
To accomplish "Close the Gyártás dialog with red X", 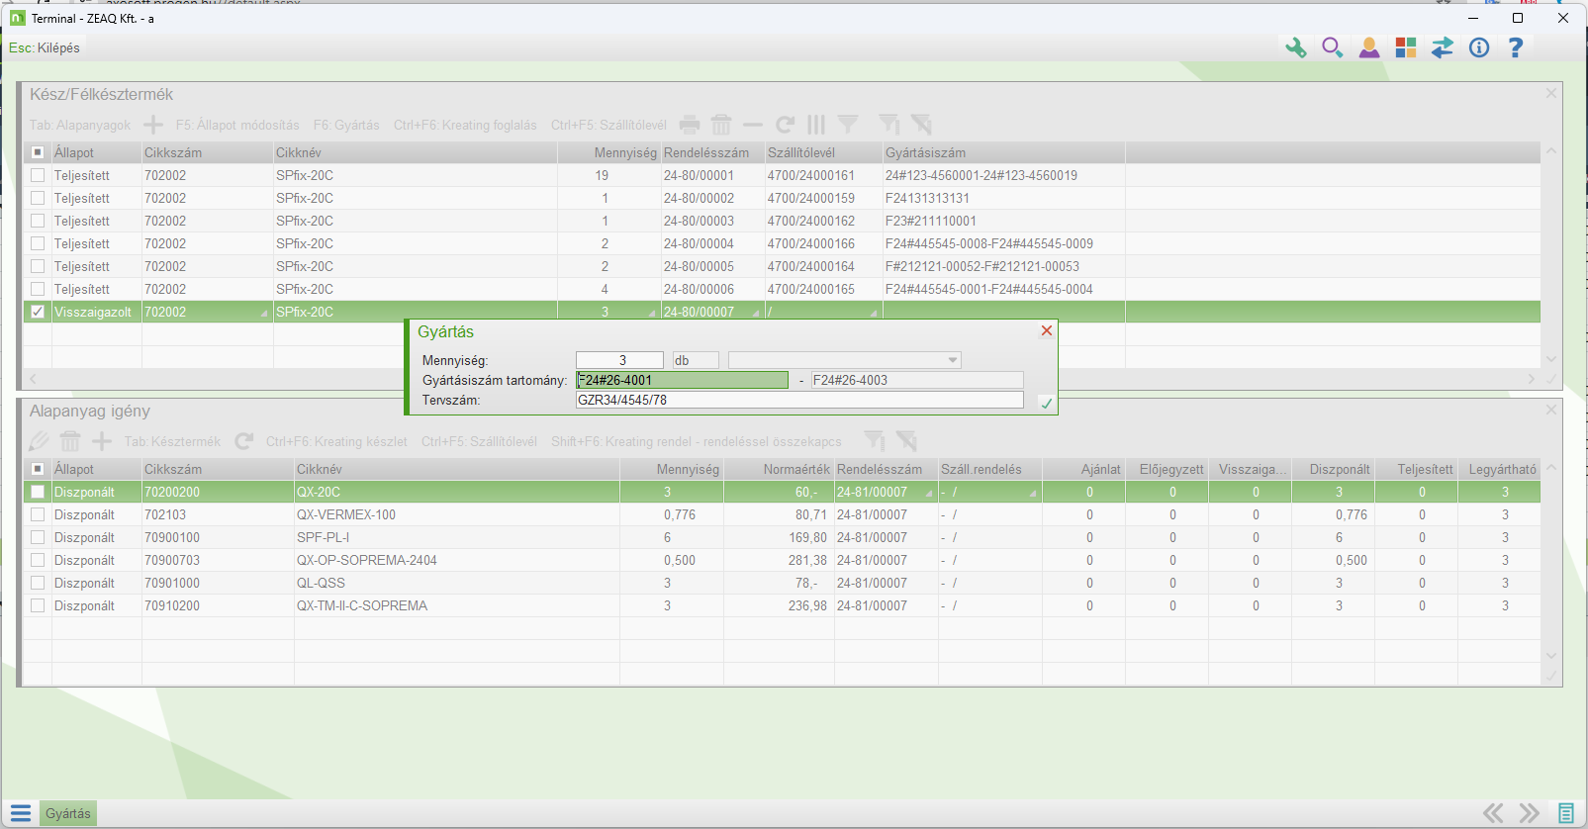I will pos(1047,330).
